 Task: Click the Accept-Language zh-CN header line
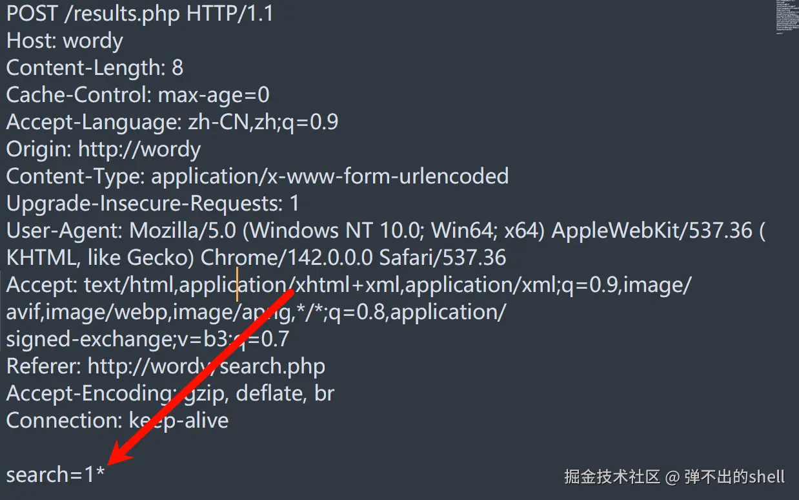tap(172, 123)
